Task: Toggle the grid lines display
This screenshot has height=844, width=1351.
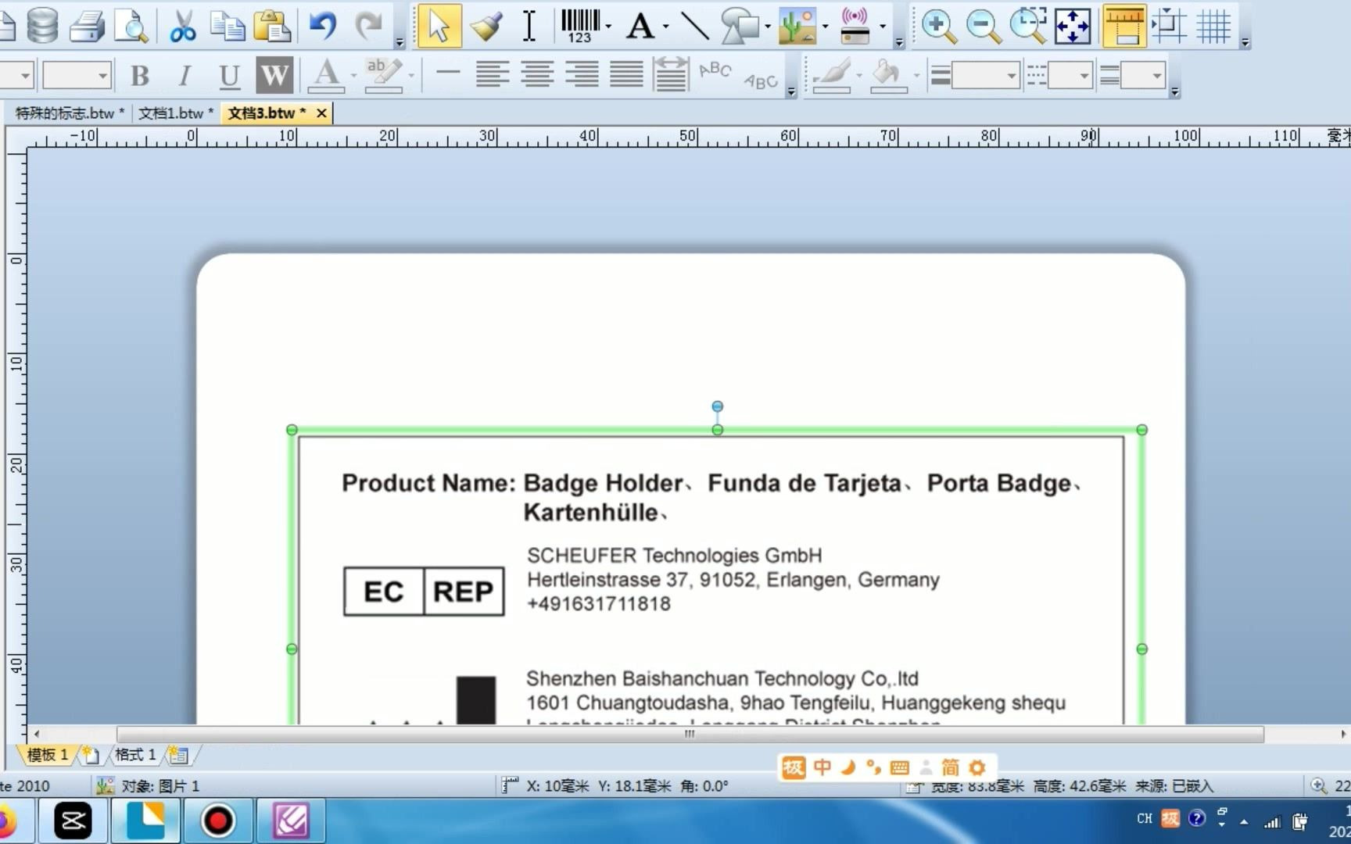Action: tap(1214, 26)
